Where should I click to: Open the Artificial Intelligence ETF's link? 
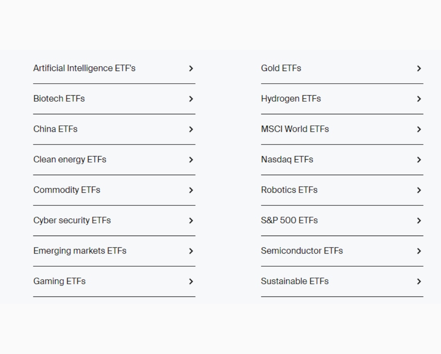(x=114, y=68)
